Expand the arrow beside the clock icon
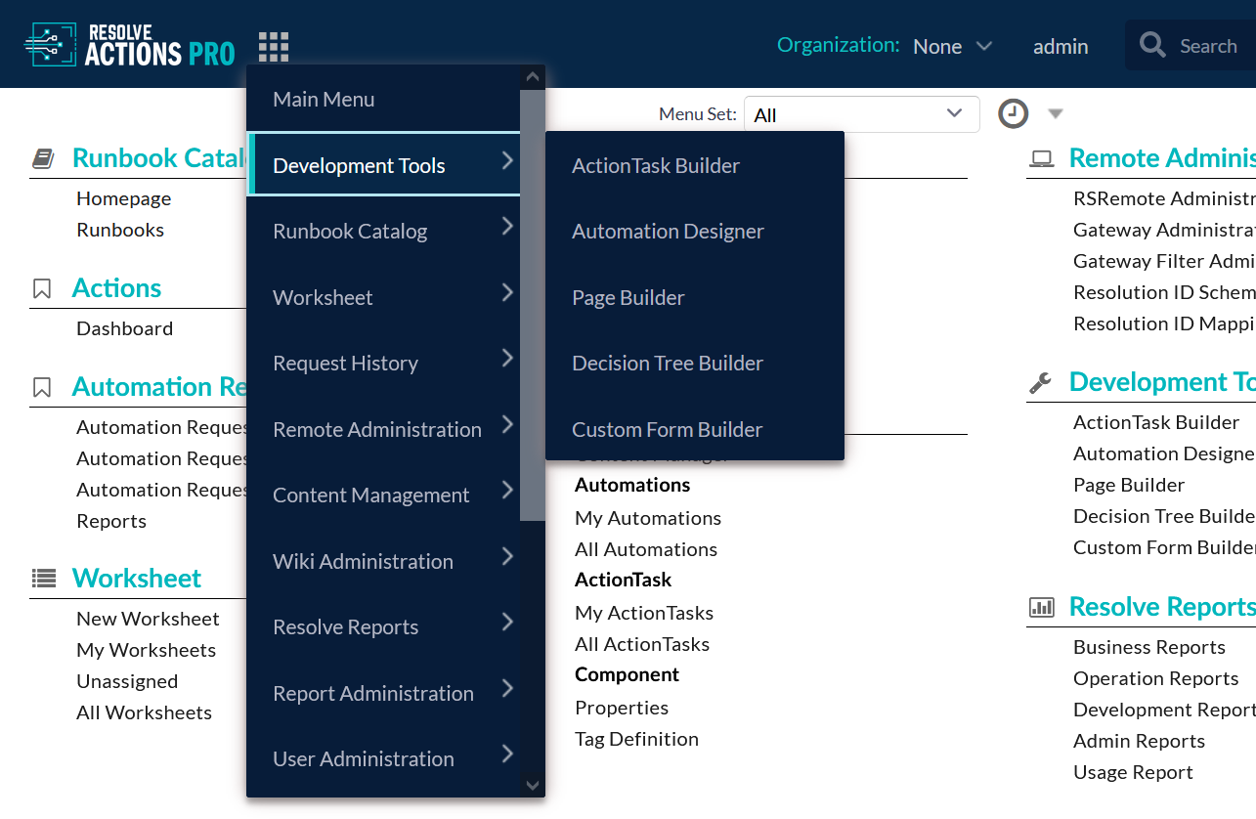 click(1055, 113)
